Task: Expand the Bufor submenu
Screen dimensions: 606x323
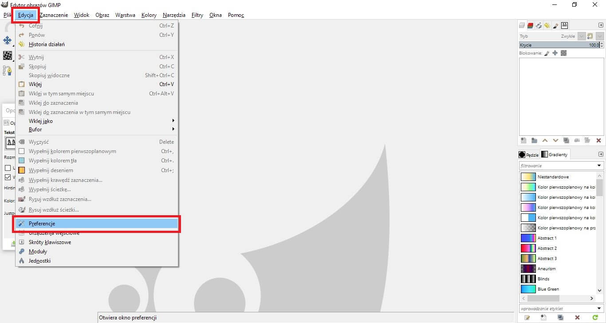Action: pos(97,130)
